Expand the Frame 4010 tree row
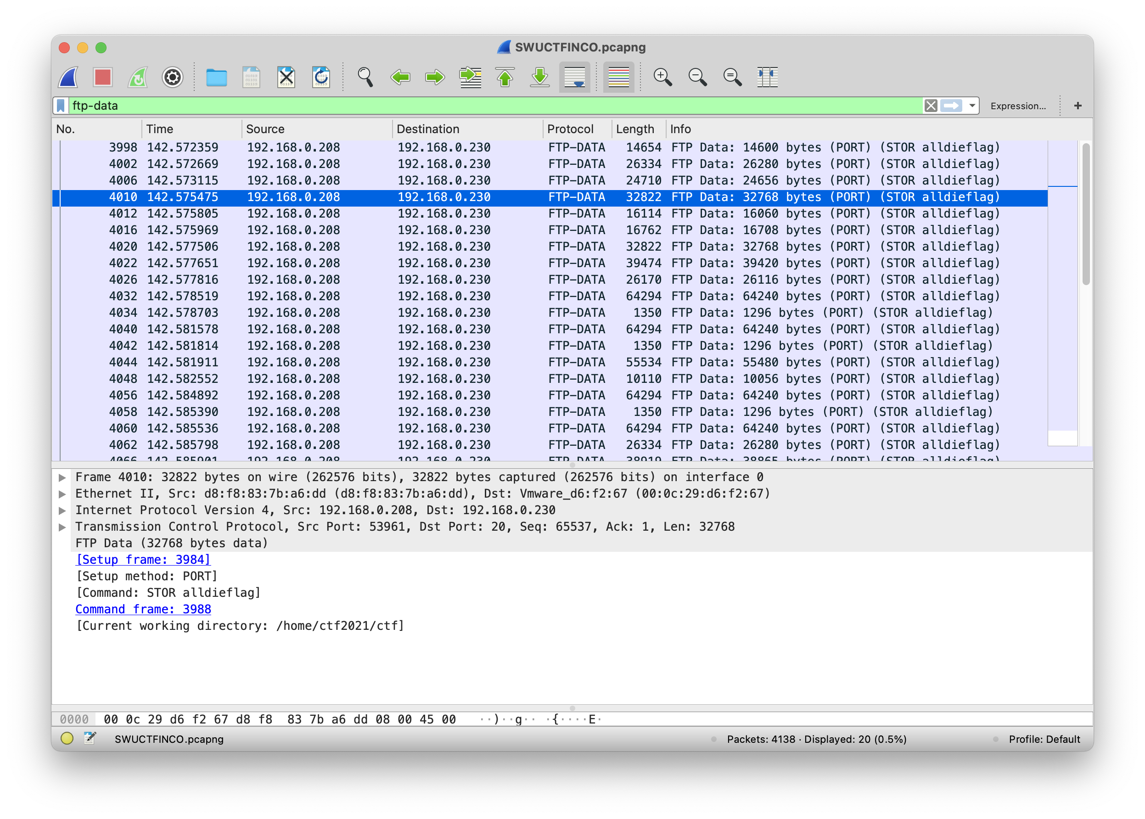1145x819 pixels. click(62, 477)
